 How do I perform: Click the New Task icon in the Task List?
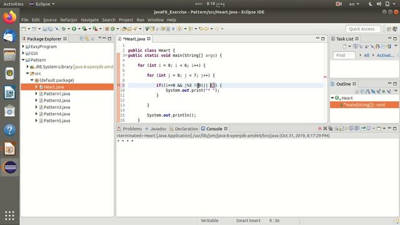click(344, 46)
